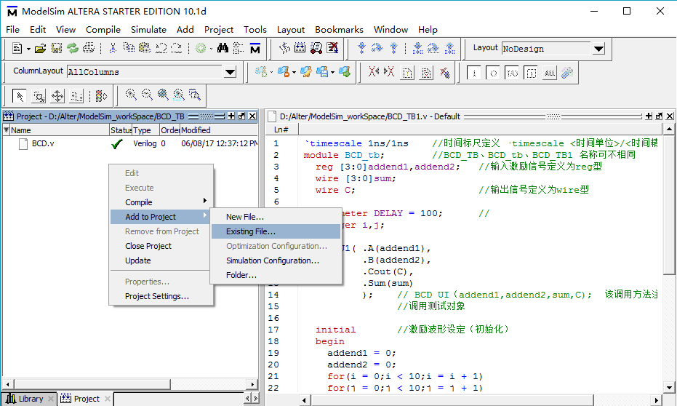
Task: Open dropdown arrow beside green Help circle icon
Action: click(211, 49)
